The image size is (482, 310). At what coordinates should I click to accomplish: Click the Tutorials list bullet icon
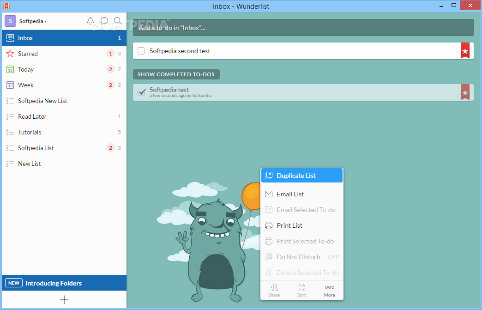pyautogui.click(x=10, y=132)
